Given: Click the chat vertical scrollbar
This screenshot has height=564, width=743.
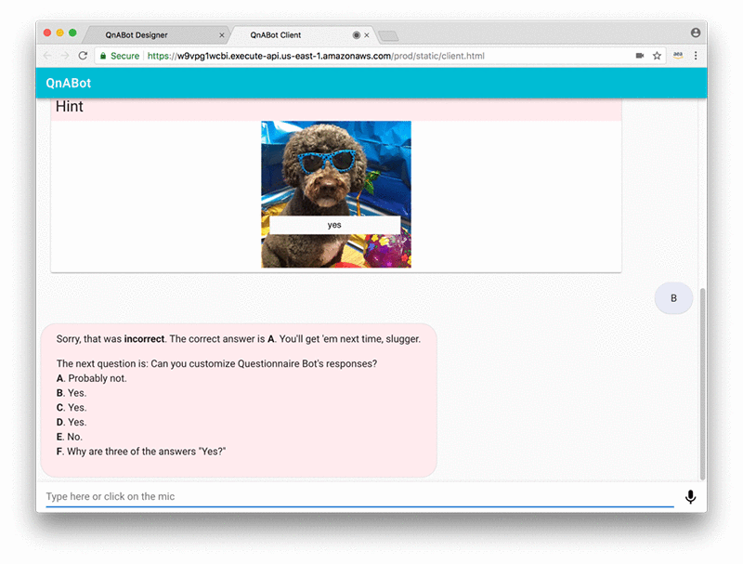Looking at the screenshot, I should (x=702, y=384).
